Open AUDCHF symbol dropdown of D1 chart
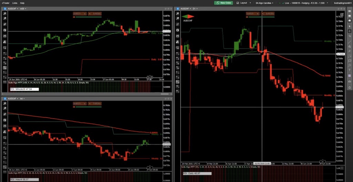The image size is (353, 182). tap(186, 9)
